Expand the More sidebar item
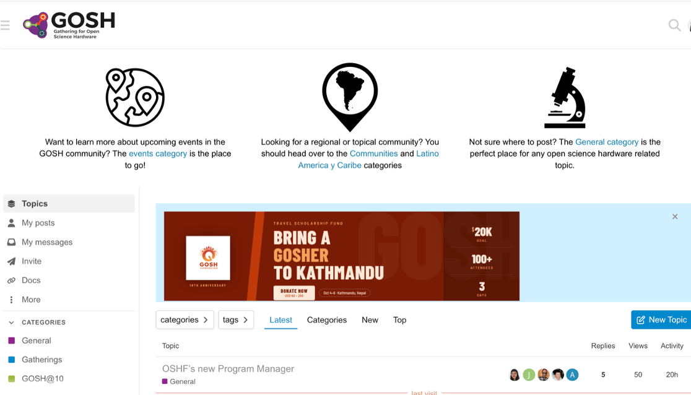Screen dimensions: 691x395 69,300
